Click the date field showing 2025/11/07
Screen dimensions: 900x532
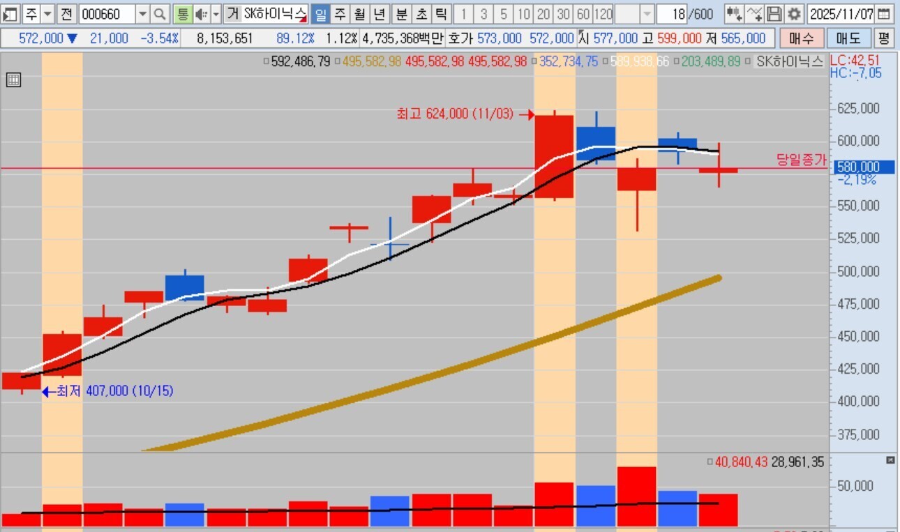pyautogui.click(x=841, y=14)
